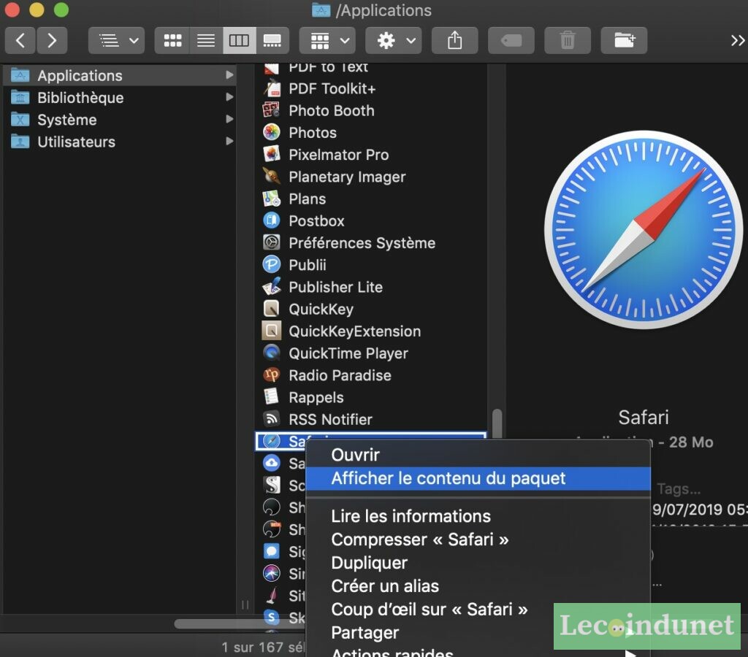This screenshot has height=657, width=748.
Task: Select the Planetary Imager app icon
Action: coord(272,177)
